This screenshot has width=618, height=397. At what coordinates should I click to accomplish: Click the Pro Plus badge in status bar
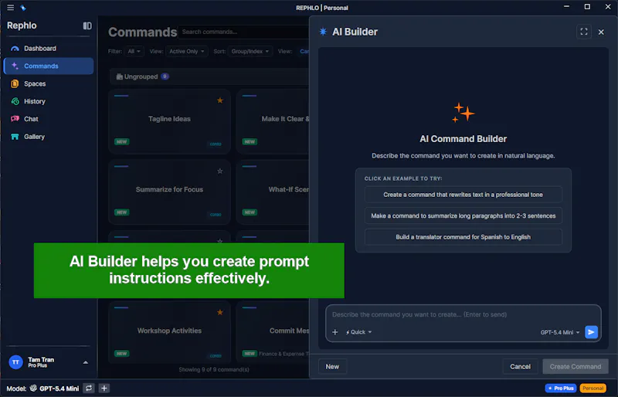click(561, 389)
